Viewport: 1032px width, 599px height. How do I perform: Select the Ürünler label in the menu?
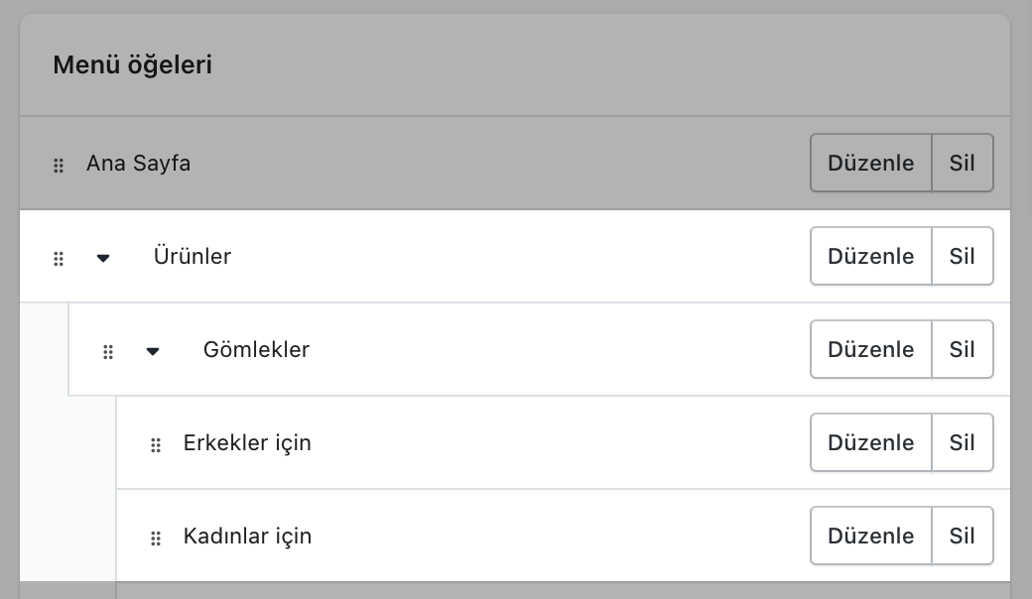coord(193,256)
